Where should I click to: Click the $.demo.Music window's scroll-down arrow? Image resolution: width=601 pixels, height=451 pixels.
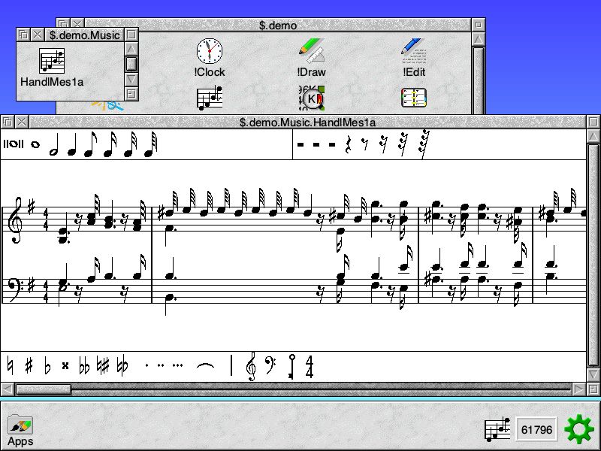(131, 80)
